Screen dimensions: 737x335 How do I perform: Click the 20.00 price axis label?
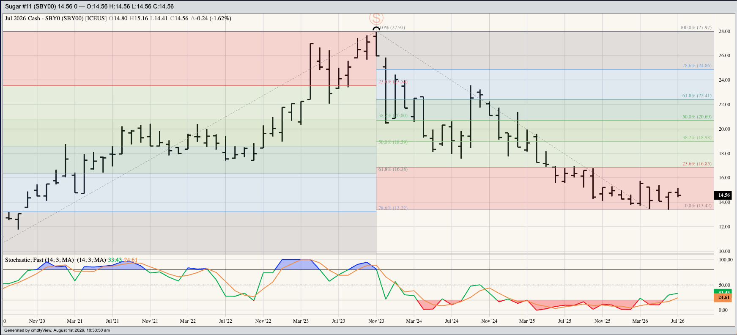click(x=724, y=129)
